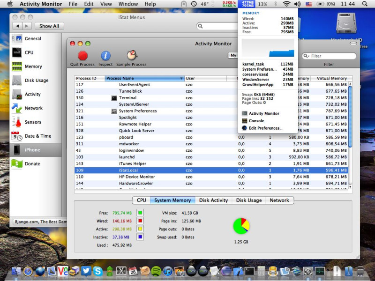The image size is (375, 281).
Task: Switch to the Disk Activity tab
Action: (x=214, y=200)
